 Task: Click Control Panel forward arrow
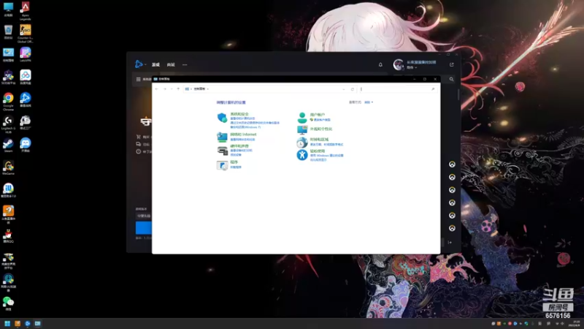coord(165,89)
